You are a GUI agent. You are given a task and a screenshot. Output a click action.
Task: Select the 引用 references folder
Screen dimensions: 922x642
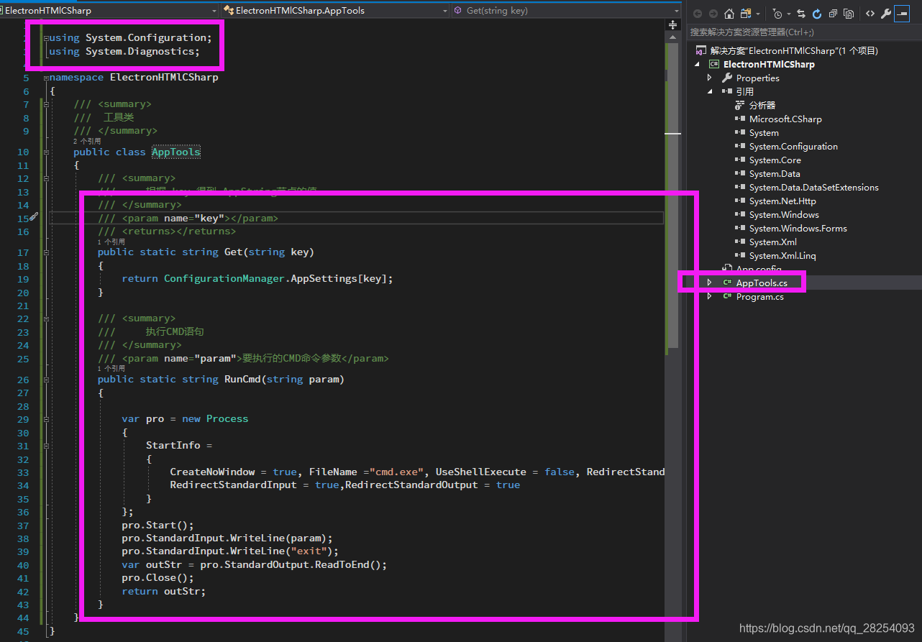click(x=745, y=92)
